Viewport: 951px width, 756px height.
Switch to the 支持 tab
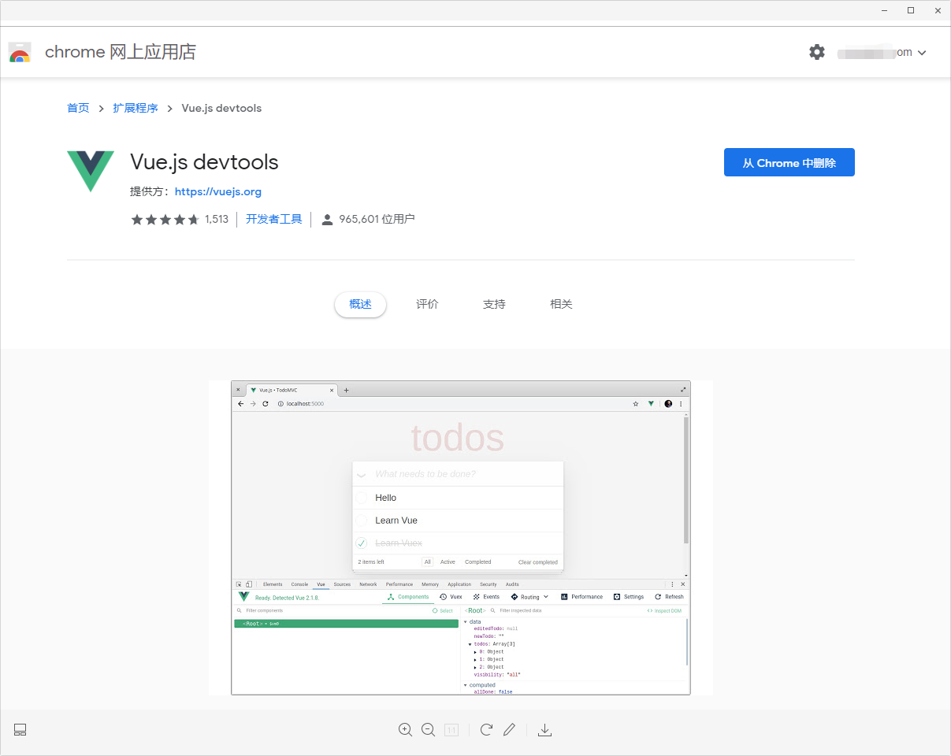494,304
